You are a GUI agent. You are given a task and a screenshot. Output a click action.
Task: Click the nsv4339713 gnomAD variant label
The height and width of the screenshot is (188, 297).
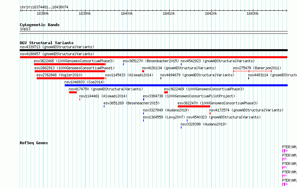tap(57, 47)
